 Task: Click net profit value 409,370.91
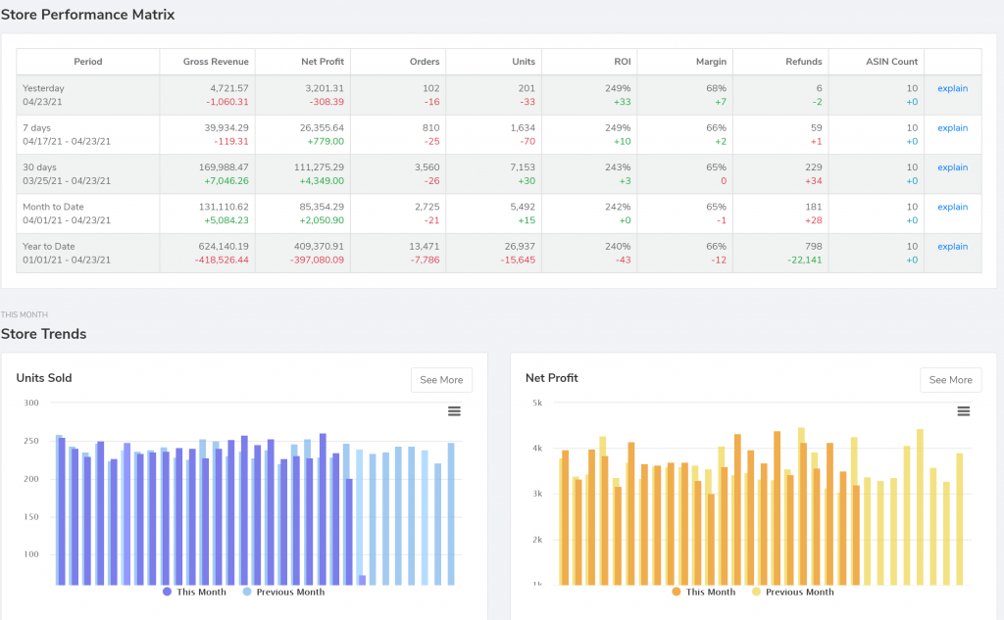[x=319, y=247]
